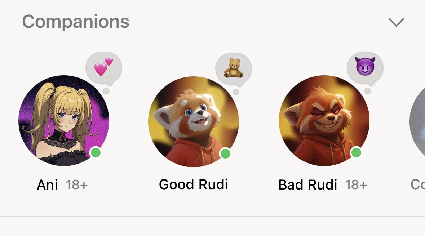
Task: Click the 18+ badge beside Bad Rudi
Action: click(x=356, y=185)
